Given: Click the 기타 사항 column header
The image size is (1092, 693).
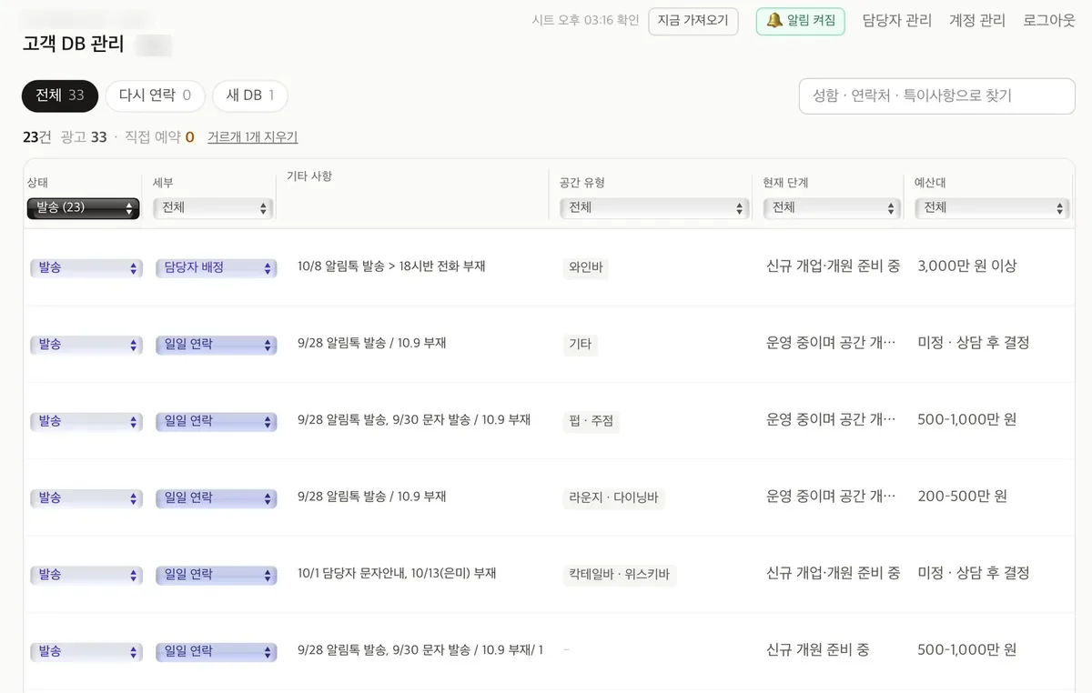Looking at the screenshot, I should coord(309,176).
